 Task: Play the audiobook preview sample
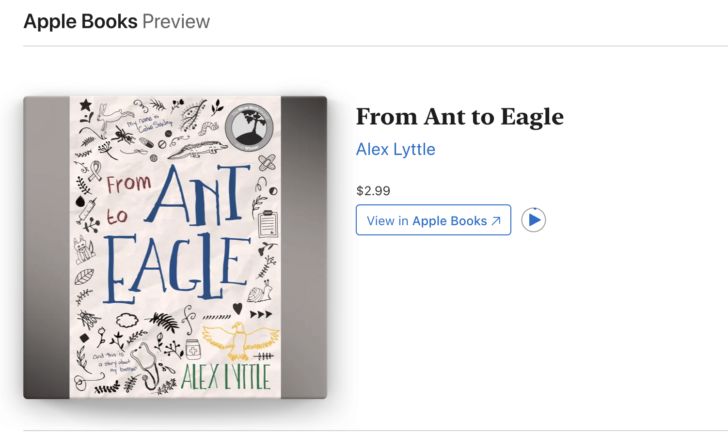(533, 220)
